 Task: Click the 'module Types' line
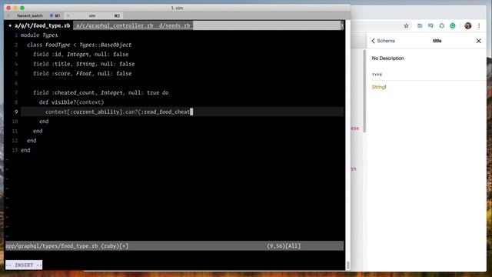tap(39, 35)
